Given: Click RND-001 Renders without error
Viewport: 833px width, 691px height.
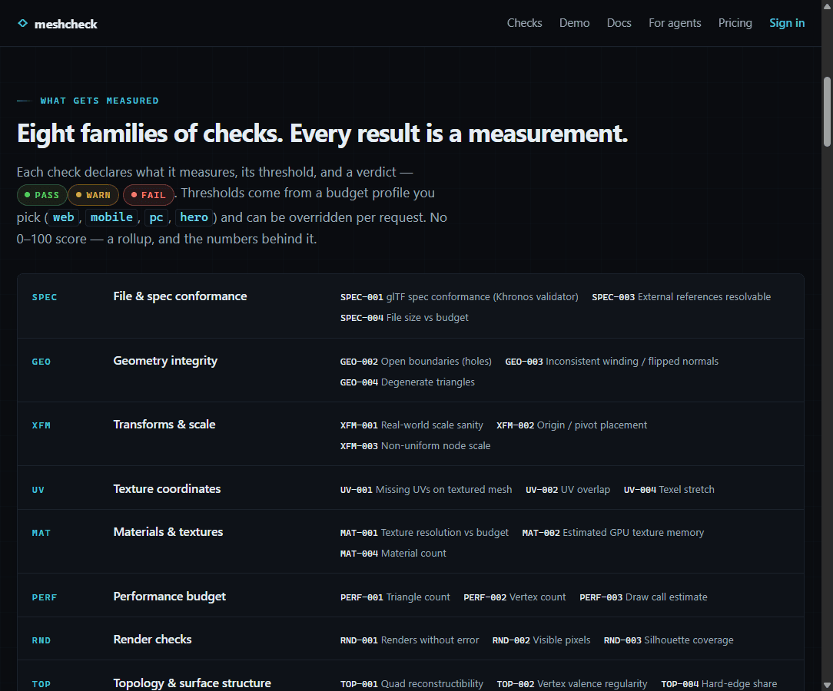Looking at the screenshot, I should coord(410,640).
